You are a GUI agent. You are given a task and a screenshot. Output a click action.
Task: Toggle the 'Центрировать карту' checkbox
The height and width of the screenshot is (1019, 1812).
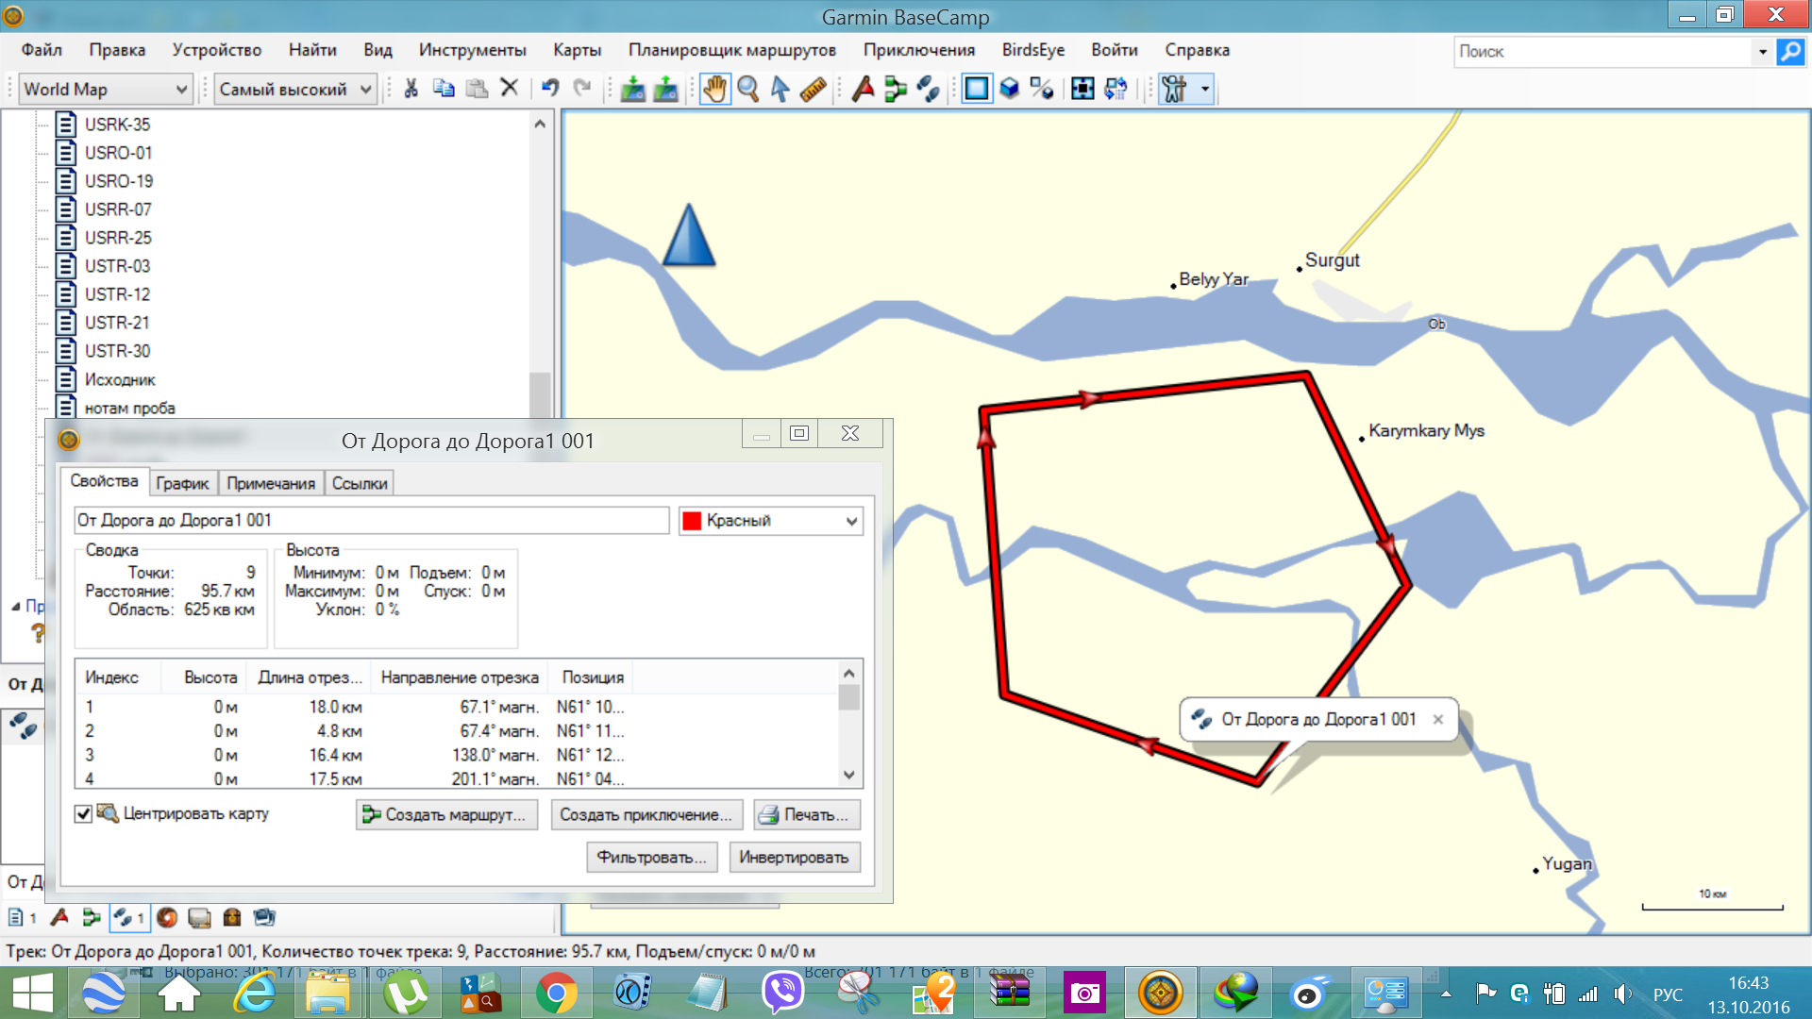tap(84, 813)
